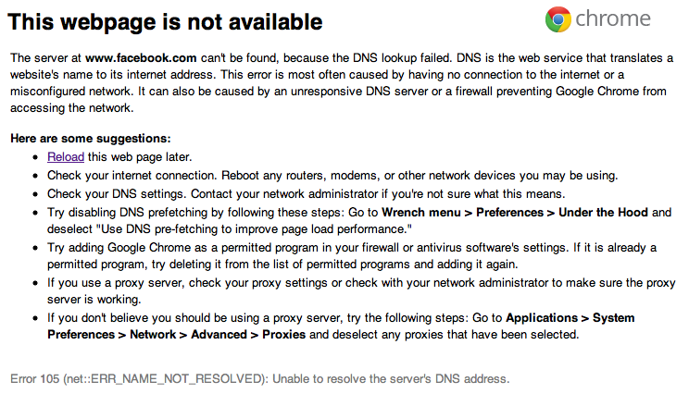689x394 pixels.
Task: Click the Reload link
Action: pos(67,157)
